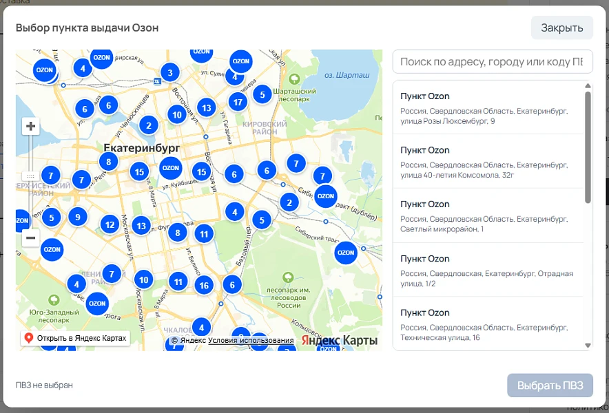Open the Условия использования link

(251, 341)
